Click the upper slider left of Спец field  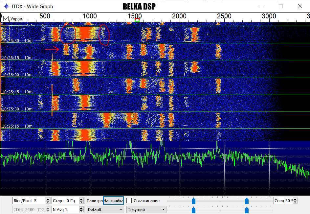tap(247, 201)
